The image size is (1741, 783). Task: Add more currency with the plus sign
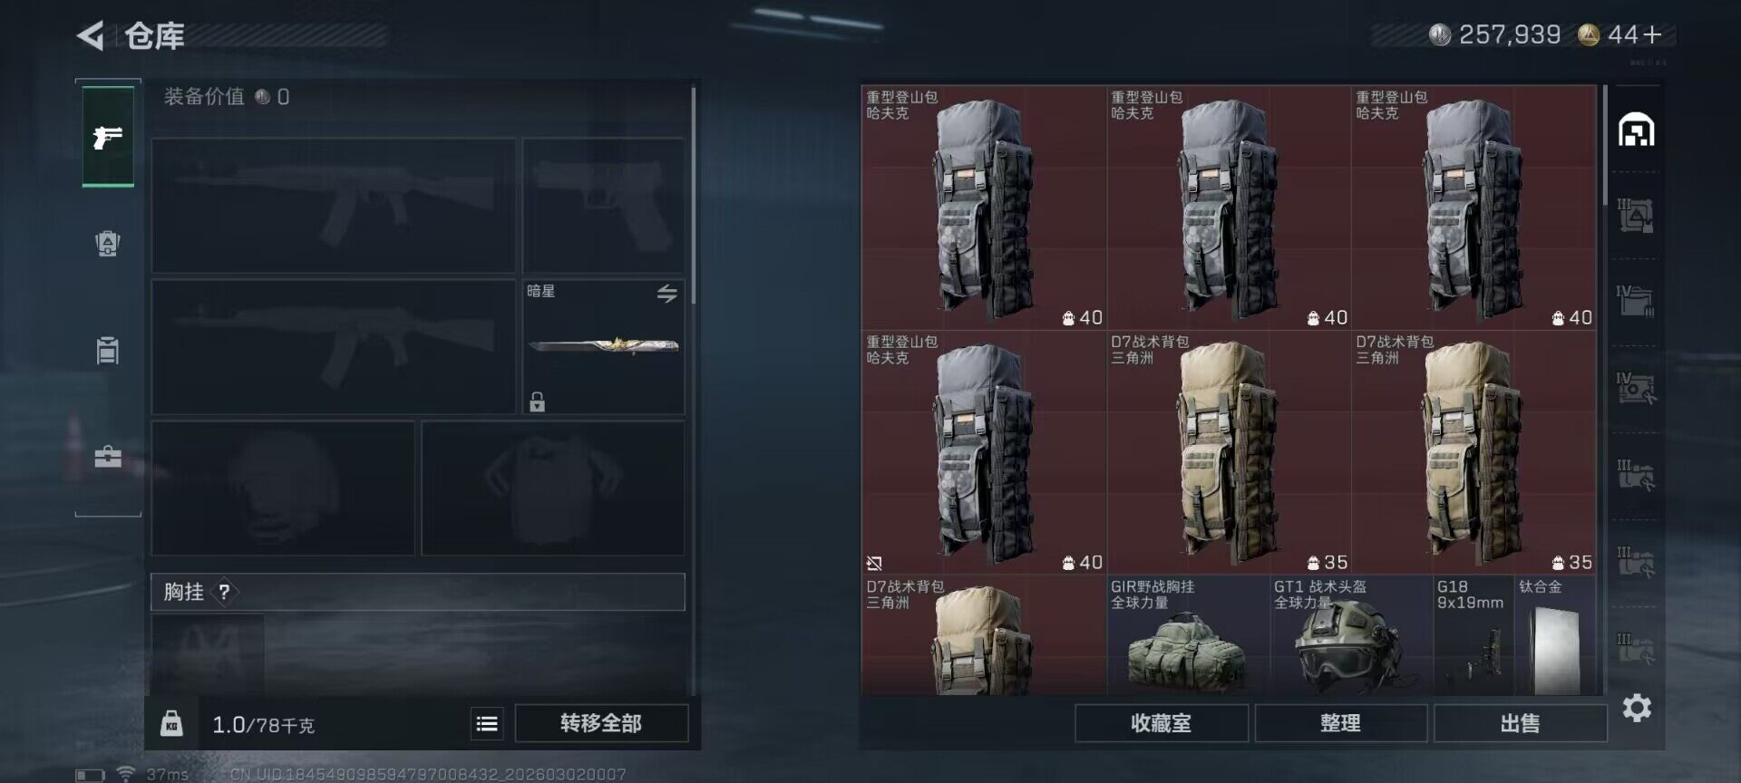tap(1652, 34)
